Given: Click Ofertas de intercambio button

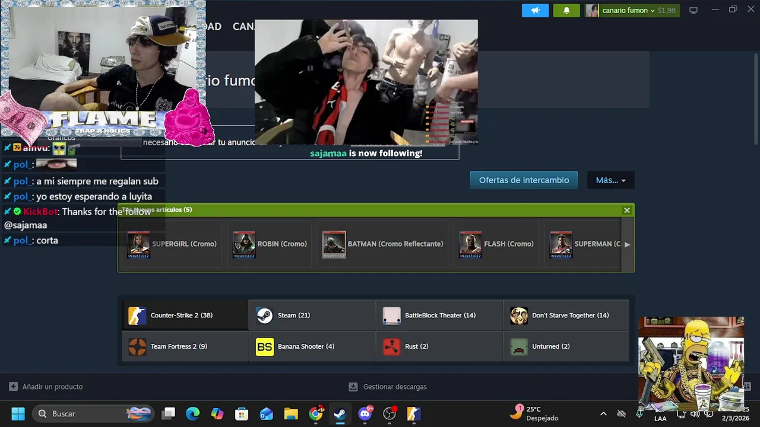Looking at the screenshot, I should 524,180.
